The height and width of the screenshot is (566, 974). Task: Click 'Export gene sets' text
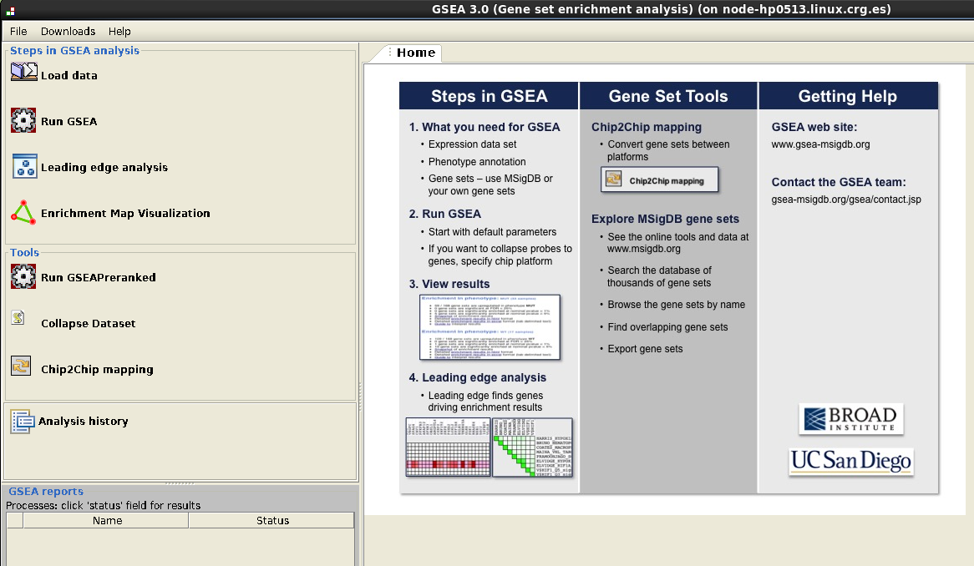[645, 349]
